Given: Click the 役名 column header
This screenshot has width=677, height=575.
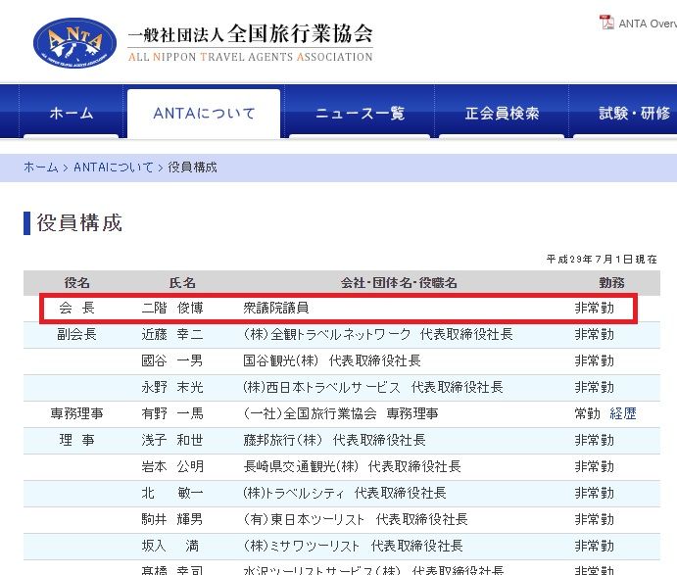Looking at the screenshot, I should click(76, 283).
